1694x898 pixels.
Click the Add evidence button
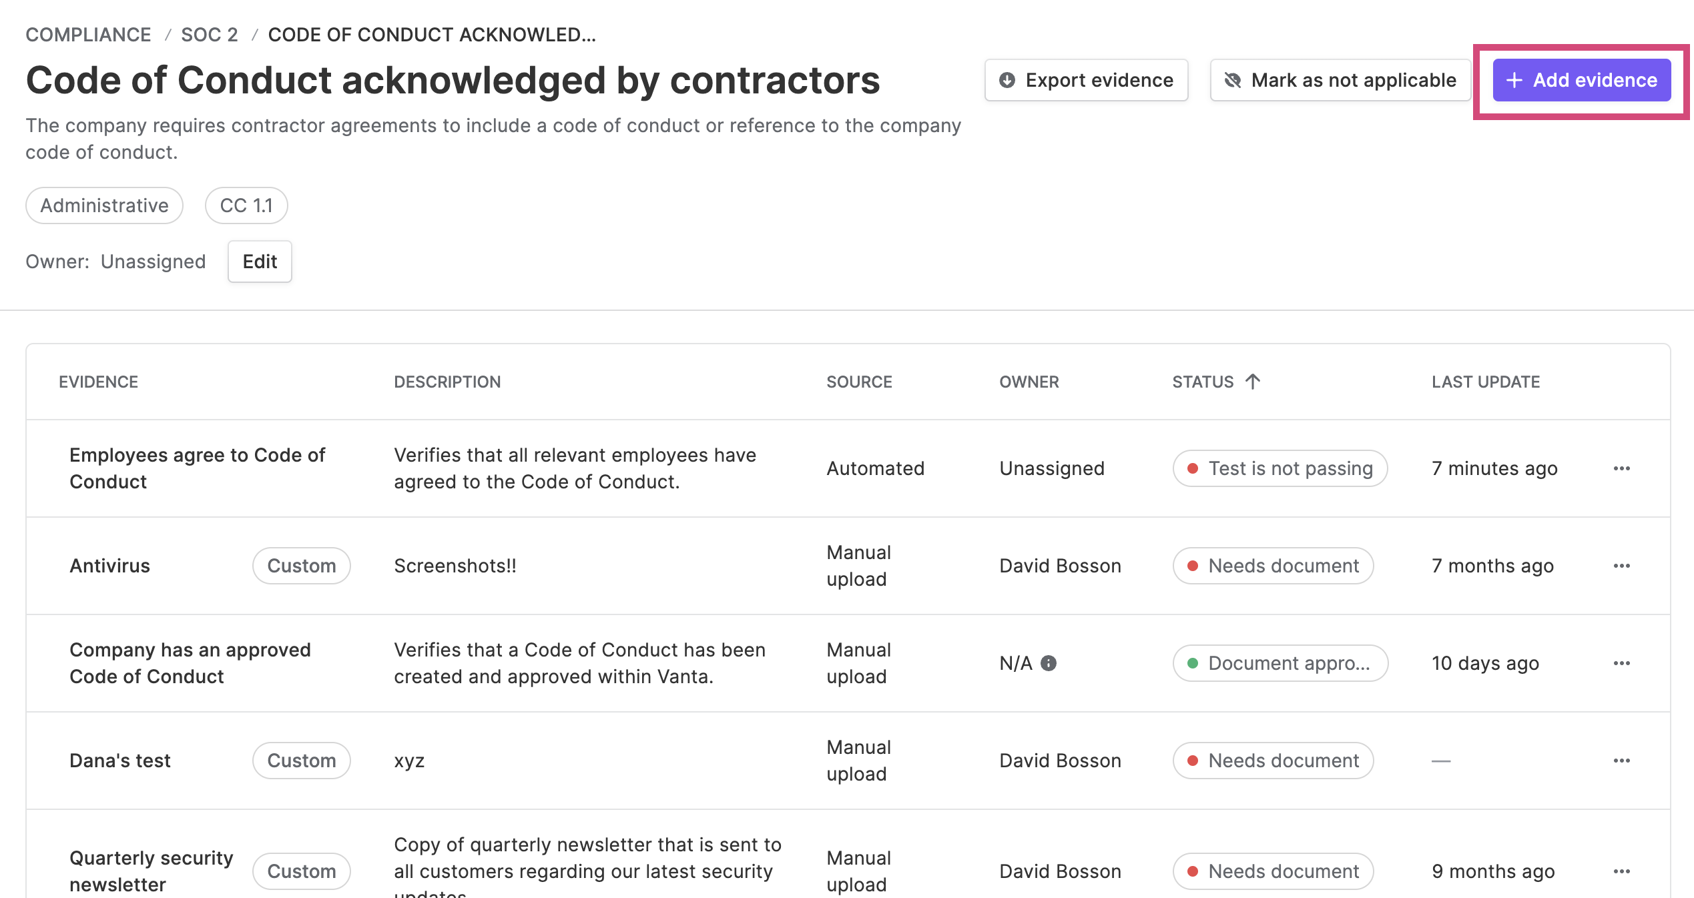click(x=1581, y=80)
